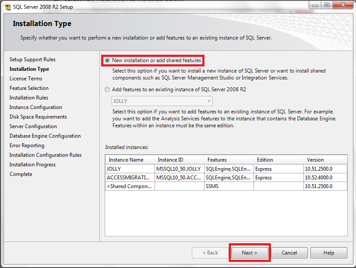The image size is (356, 268).
Task: Select License Terms step in sidebar
Action: (26, 79)
